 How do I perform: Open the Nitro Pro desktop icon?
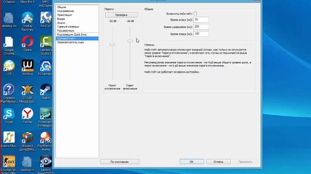point(27,1)
